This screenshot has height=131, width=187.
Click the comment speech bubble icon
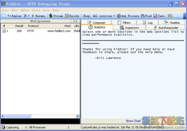(3, 16)
